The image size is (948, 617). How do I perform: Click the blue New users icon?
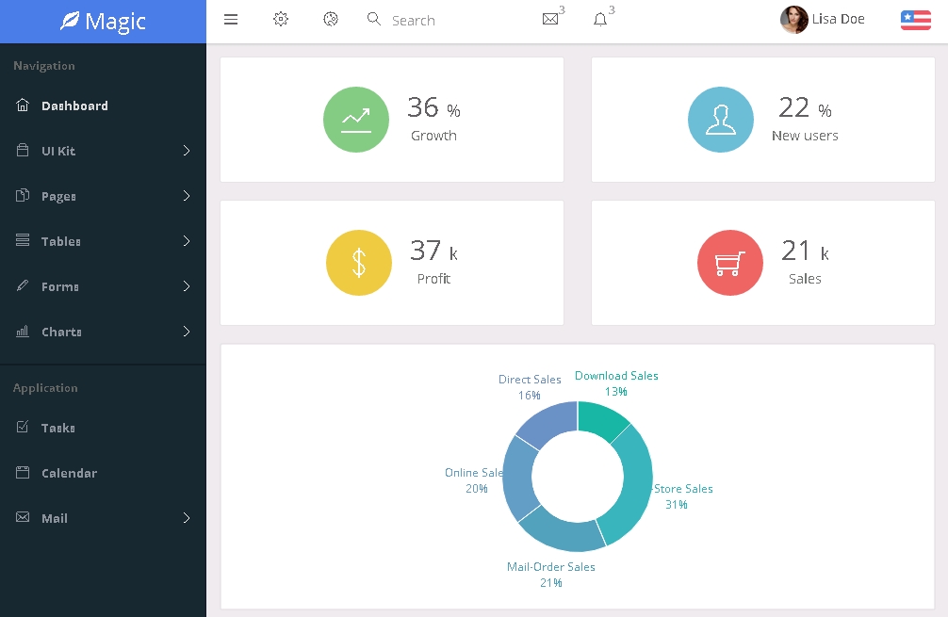click(721, 120)
